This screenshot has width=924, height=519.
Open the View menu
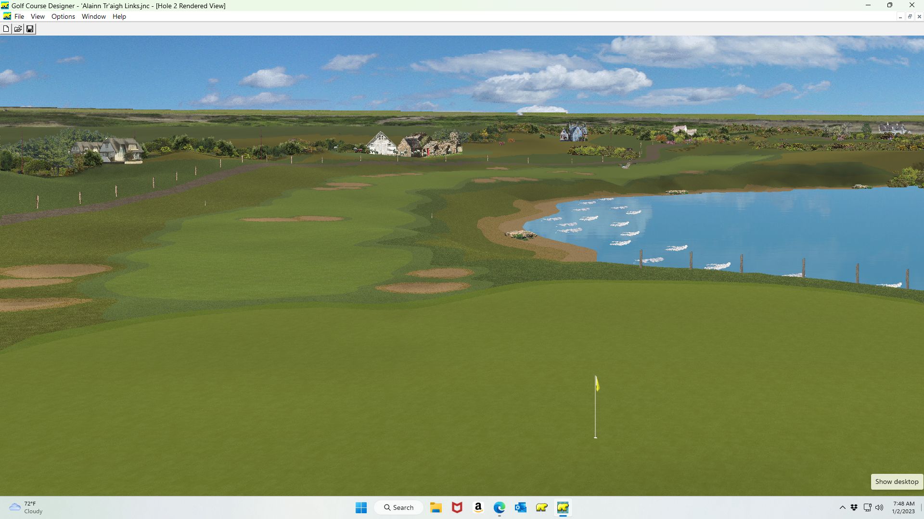pos(38,16)
